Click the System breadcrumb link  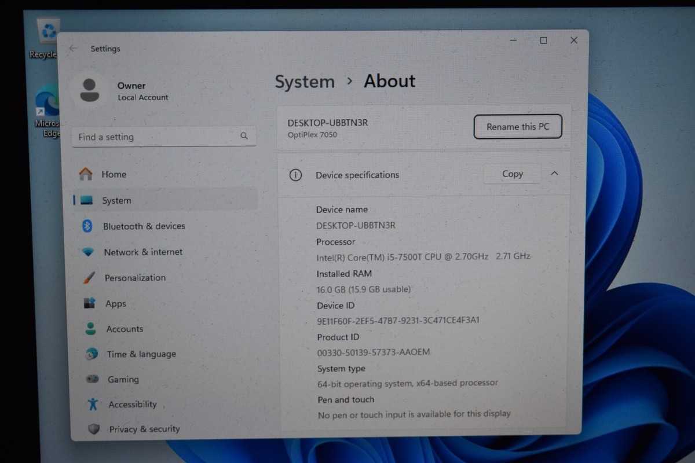pyautogui.click(x=305, y=82)
